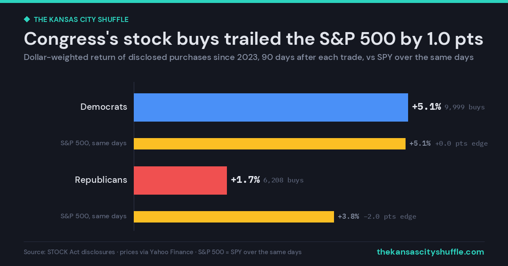508x266 pixels.
Task: Click the Democrats axis label
Action: pos(104,107)
